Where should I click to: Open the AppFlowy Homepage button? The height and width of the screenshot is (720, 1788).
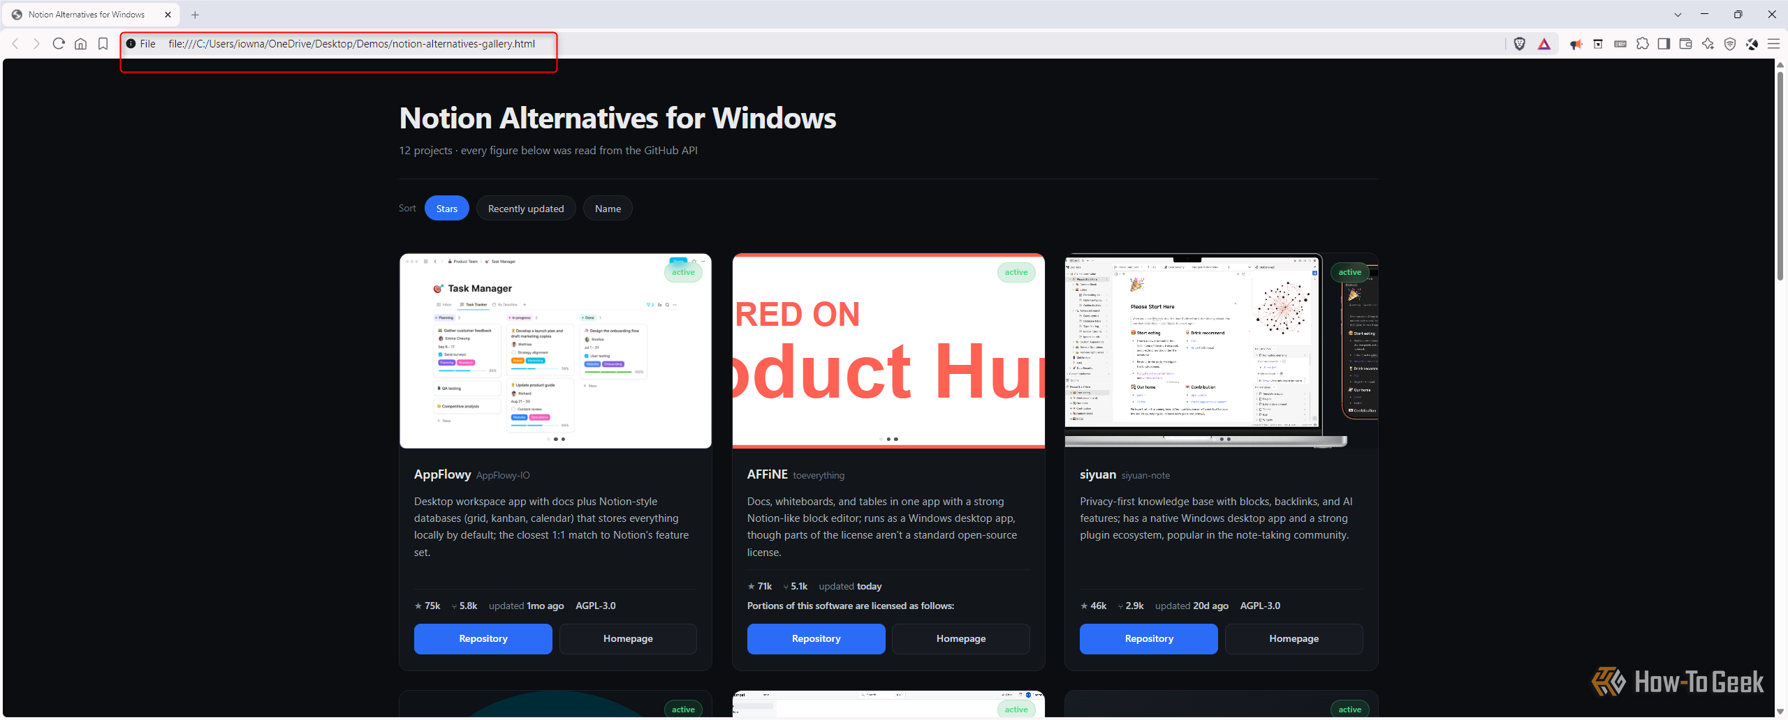[628, 638]
